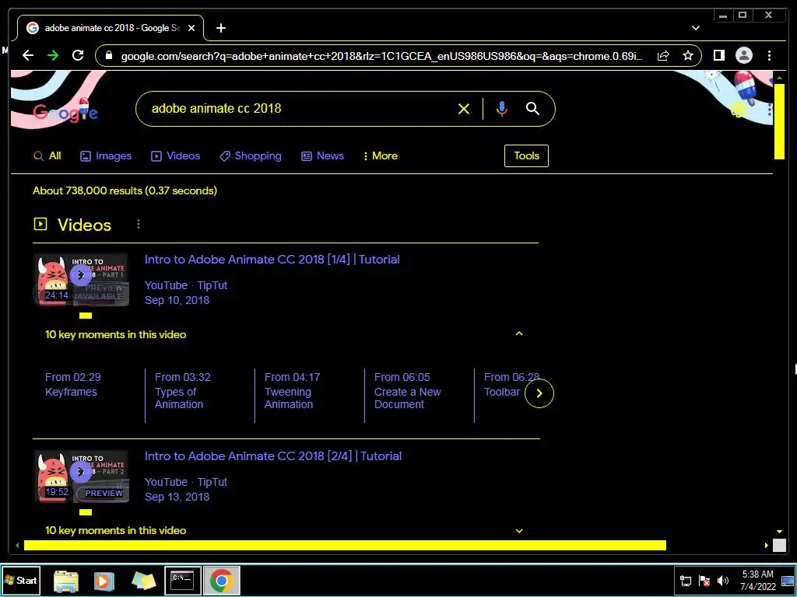Open options menu beside Videos heading

pos(139,224)
